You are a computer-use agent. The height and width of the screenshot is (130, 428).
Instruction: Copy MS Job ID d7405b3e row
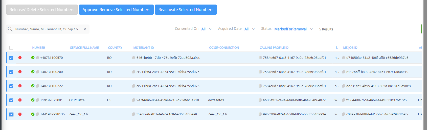pos(344,58)
